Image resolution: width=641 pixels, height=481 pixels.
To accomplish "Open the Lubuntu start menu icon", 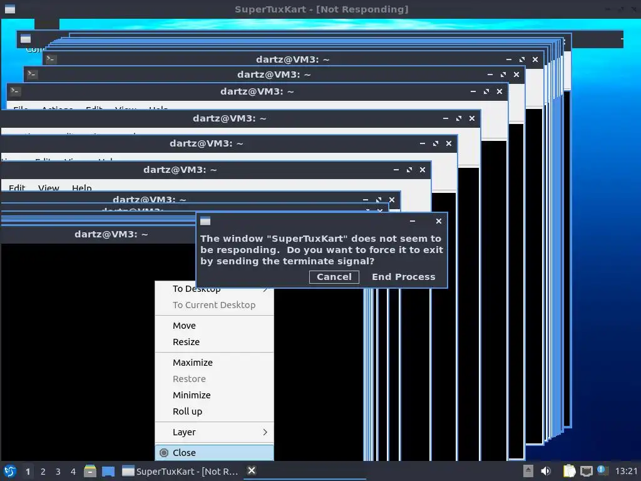I will [10, 471].
